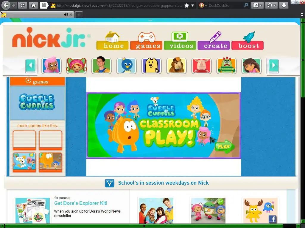Select the Team Umizoomi Milli character icon
The height and width of the screenshot is (228, 305).
[x=77, y=66]
